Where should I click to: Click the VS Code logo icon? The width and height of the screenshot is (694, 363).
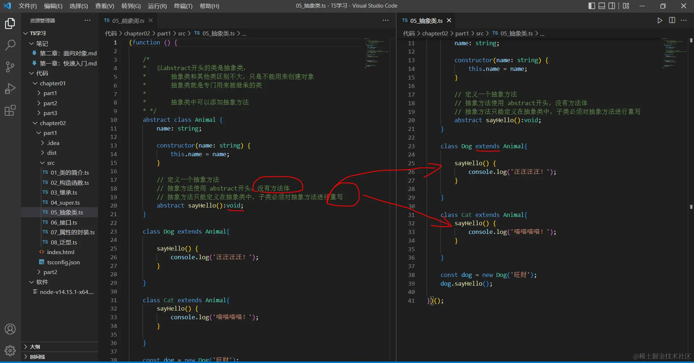(x=7, y=6)
